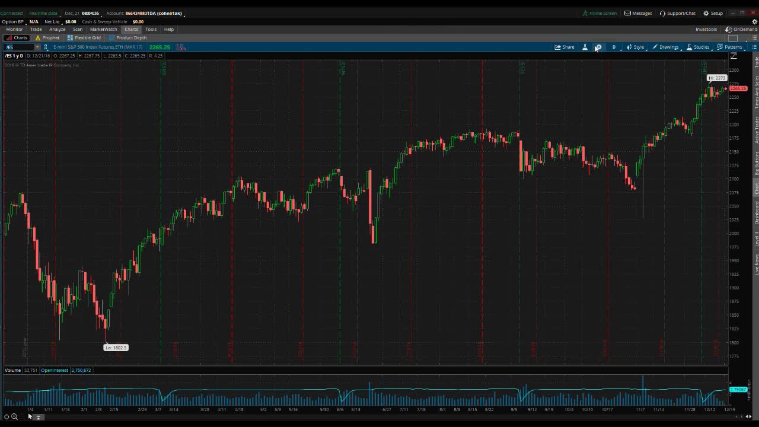This screenshot has height=427, width=759.
Task: Open the Trade sidebar panel
Action: point(756,62)
